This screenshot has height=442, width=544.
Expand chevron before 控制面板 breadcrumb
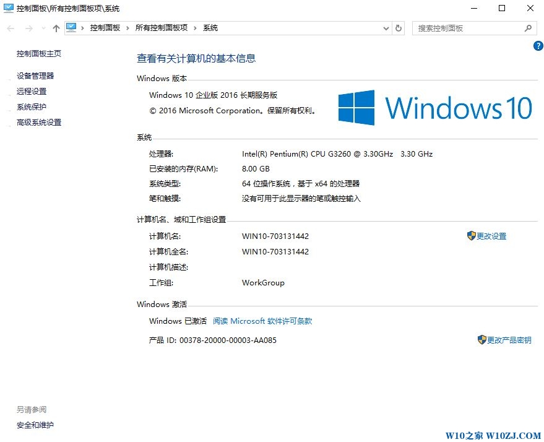[x=82, y=28]
